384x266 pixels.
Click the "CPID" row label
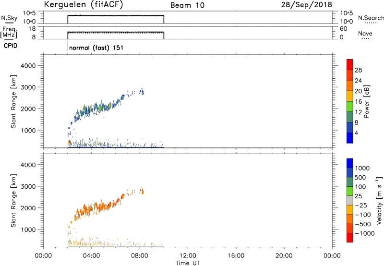point(11,46)
